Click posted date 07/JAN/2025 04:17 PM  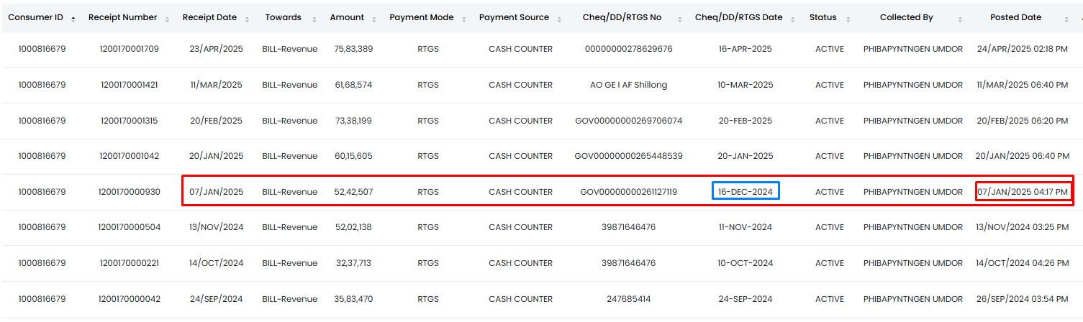click(x=1022, y=192)
